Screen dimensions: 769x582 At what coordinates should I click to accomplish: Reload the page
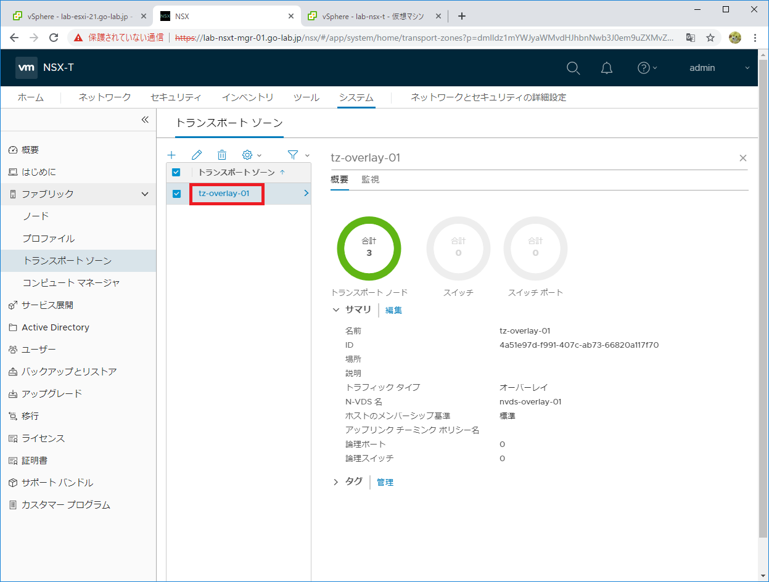54,38
